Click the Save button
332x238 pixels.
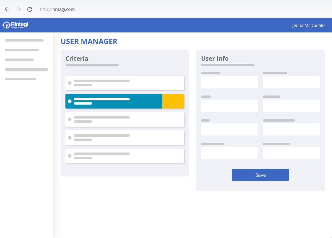[260, 175]
